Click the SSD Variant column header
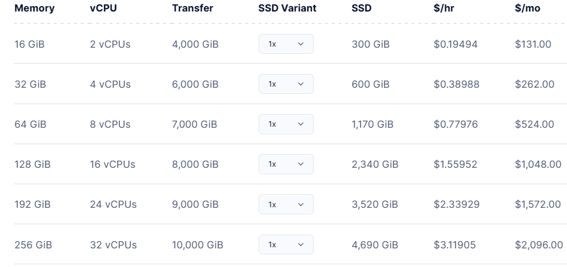 point(287,9)
